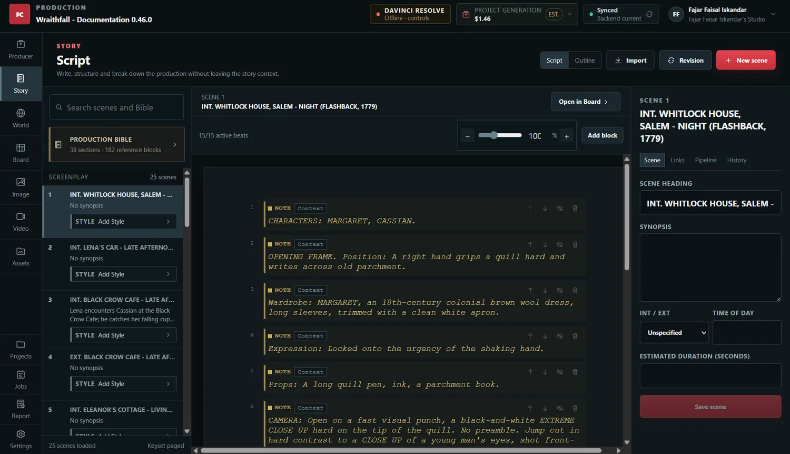Image resolution: width=790 pixels, height=454 pixels.
Task: Toggle the EST. badge in Project Generation
Action: point(554,14)
